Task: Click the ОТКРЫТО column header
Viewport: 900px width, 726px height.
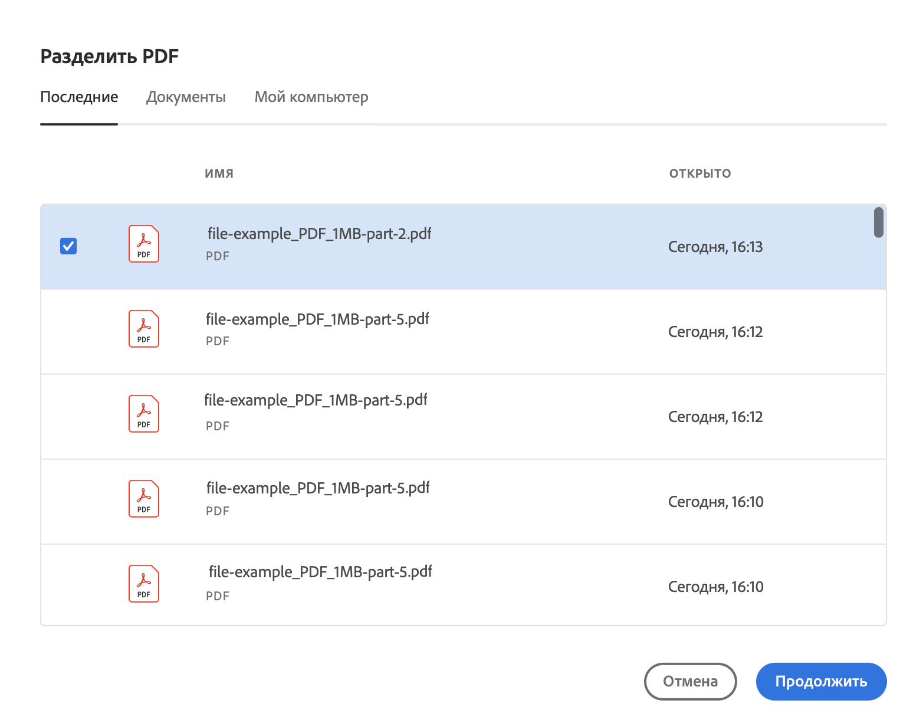Action: click(x=700, y=174)
